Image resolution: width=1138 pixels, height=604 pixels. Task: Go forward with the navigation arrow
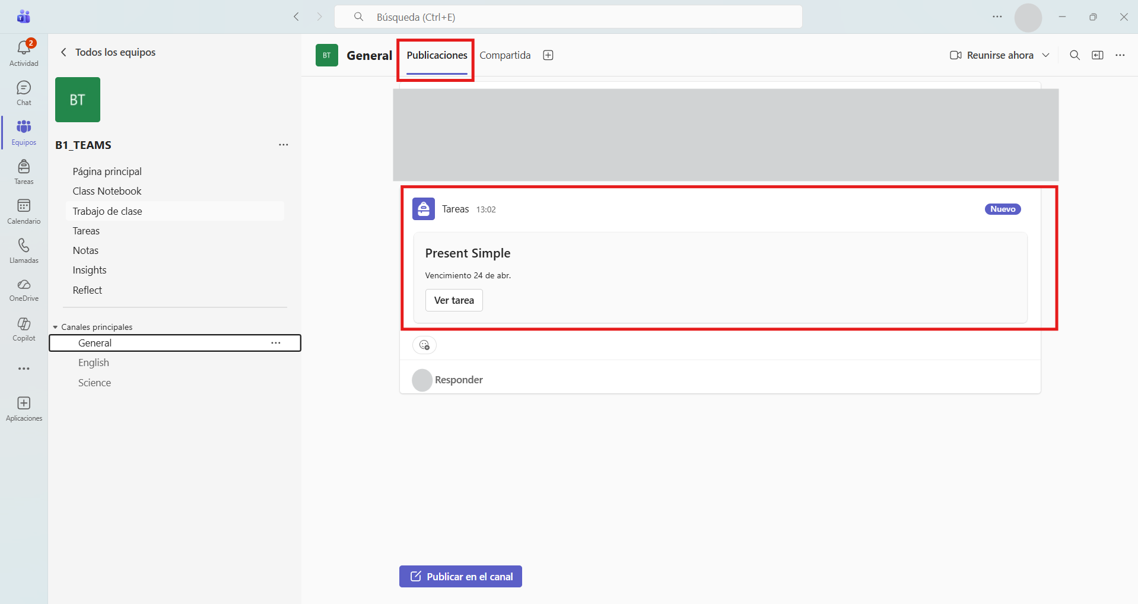pyautogui.click(x=319, y=17)
